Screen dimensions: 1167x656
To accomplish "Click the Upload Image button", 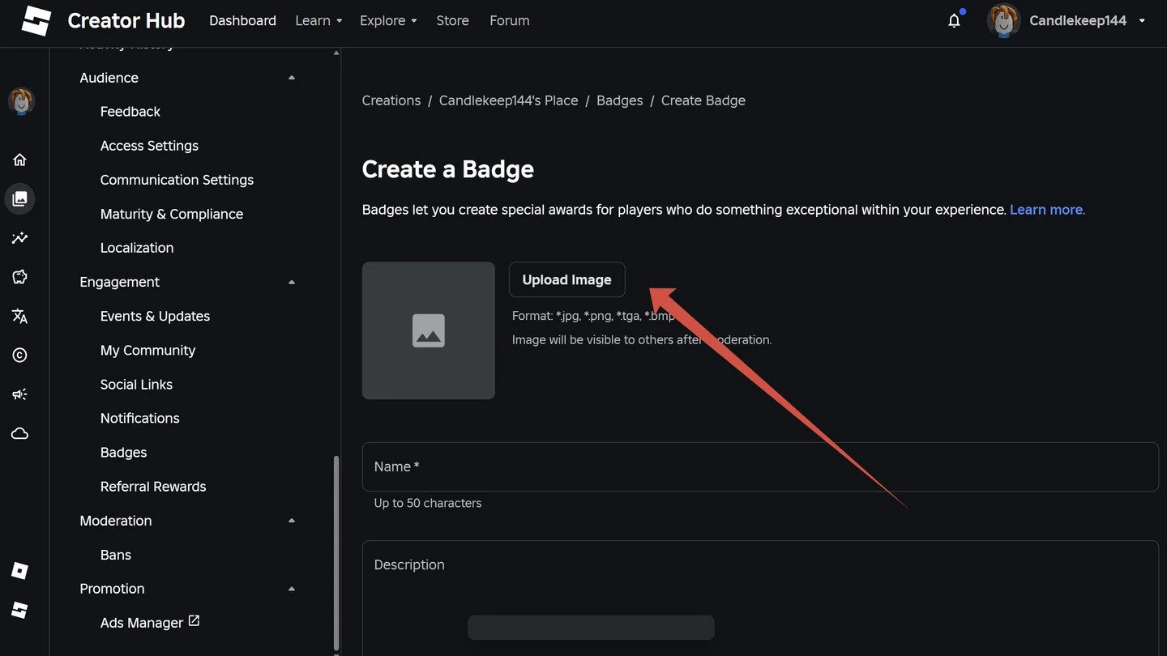I will click(567, 279).
